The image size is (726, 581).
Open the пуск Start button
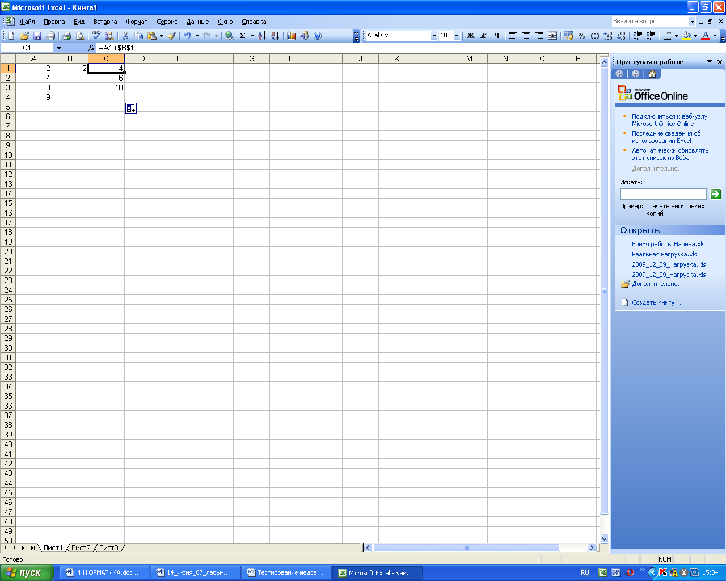click(27, 572)
